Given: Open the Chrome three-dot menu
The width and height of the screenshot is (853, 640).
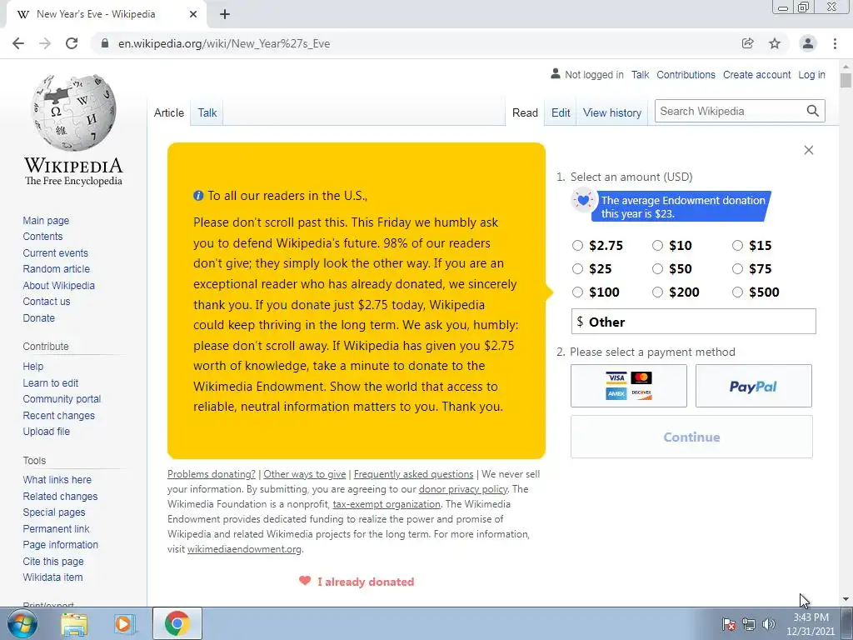Looking at the screenshot, I should 835,43.
